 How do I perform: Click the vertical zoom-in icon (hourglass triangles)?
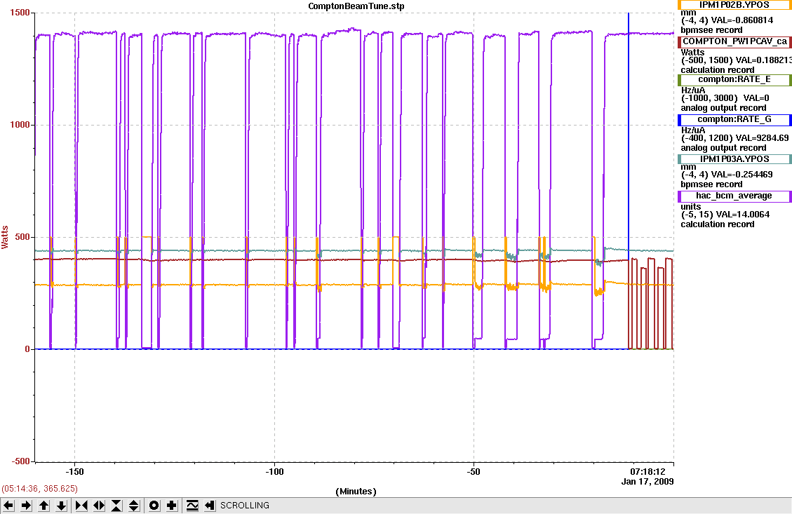click(x=116, y=506)
